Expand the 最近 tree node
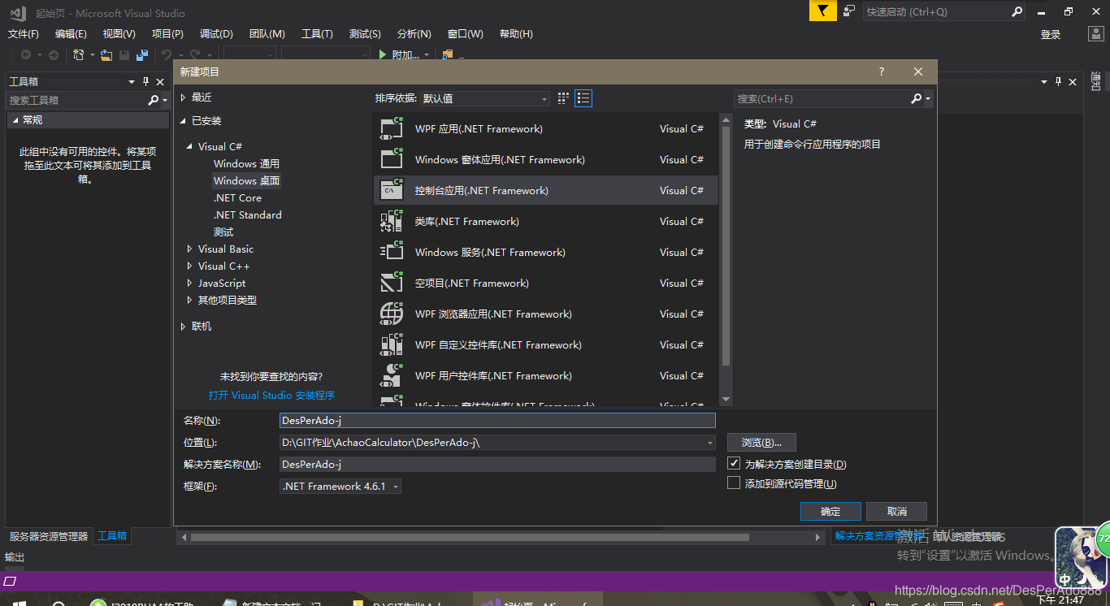Screen dimensions: 1110x606 point(183,97)
